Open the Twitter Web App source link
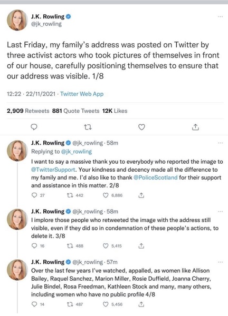 click(x=82, y=94)
